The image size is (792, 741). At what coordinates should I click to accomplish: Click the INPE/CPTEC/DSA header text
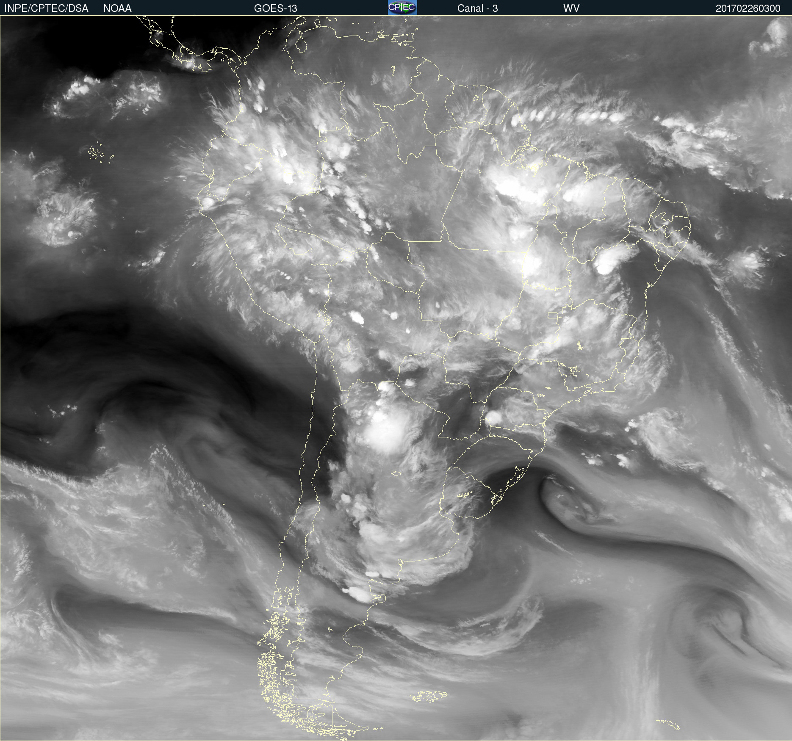point(46,8)
